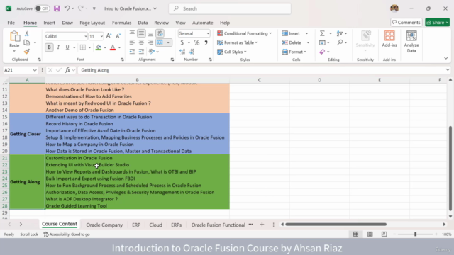Screen dimensions: 454x255
Task: Decrease font size with the small A icon
Action: click(x=118, y=36)
